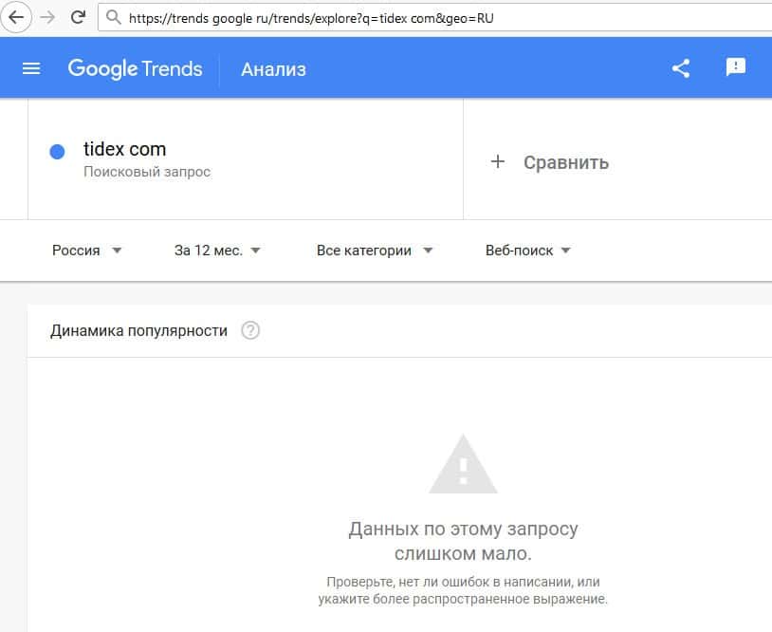772x632 pixels.
Task: Click the Google Trends logo
Action: [x=135, y=68]
